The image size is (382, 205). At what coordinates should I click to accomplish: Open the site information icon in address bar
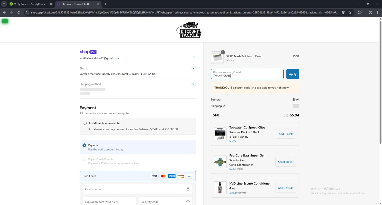pos(28,12)
